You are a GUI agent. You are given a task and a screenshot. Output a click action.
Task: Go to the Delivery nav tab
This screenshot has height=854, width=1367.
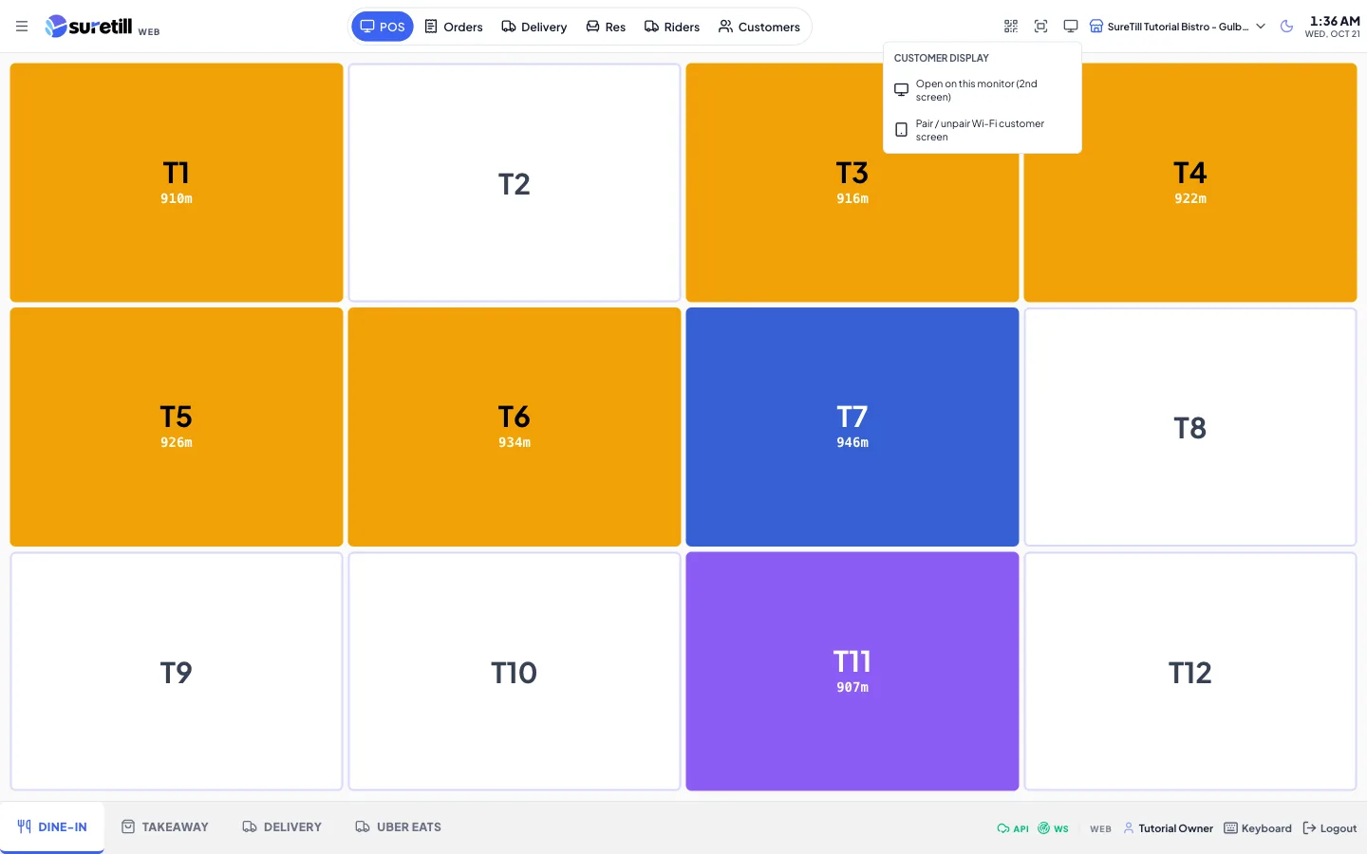point(534,27)
